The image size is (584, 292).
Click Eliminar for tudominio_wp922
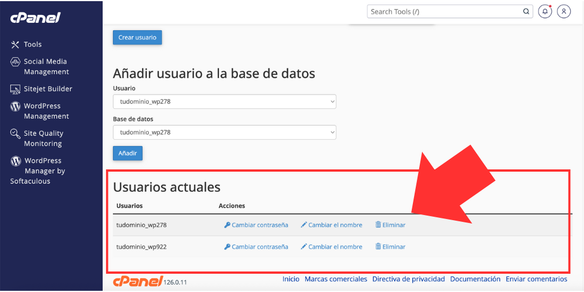pos(394,246)
